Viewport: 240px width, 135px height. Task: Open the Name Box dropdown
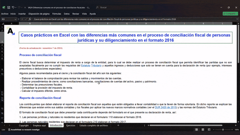tap(16, 19)
